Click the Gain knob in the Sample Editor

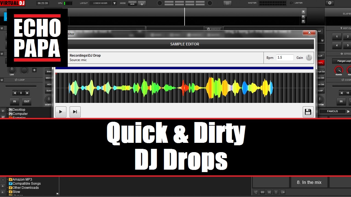[x=309, y=57]
